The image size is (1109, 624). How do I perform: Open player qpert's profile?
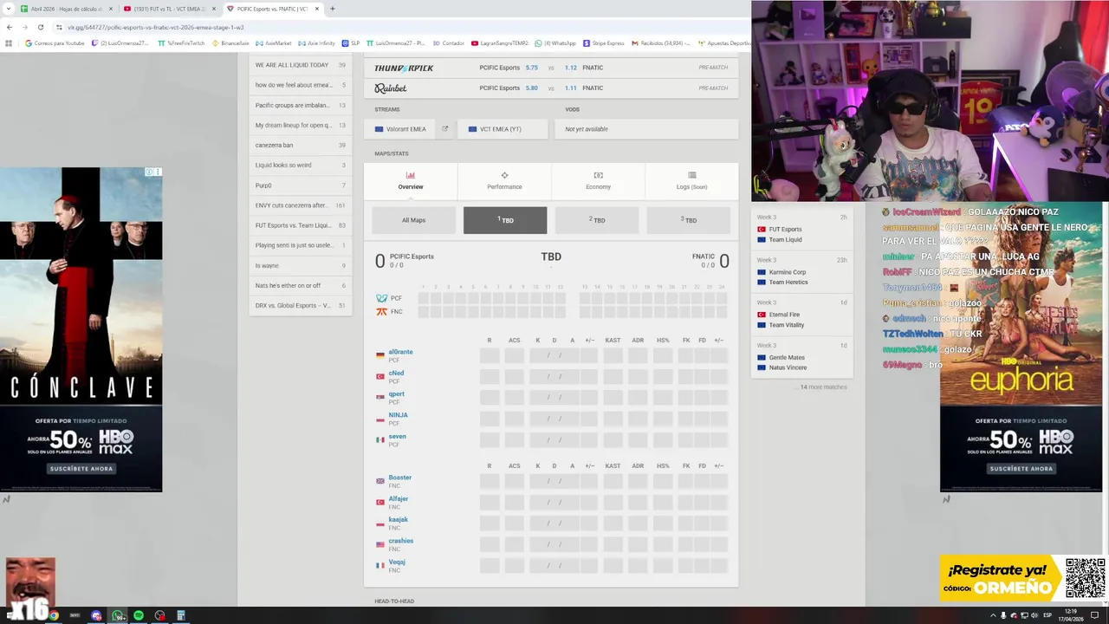[396, 393]
